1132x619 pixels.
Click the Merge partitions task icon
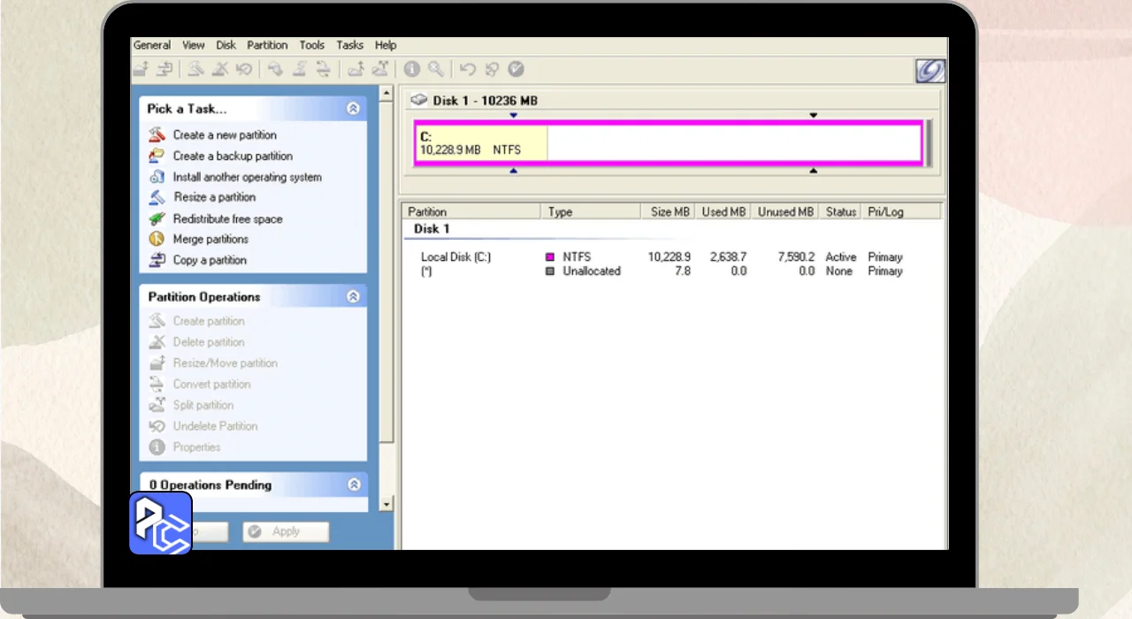[157, 239]
